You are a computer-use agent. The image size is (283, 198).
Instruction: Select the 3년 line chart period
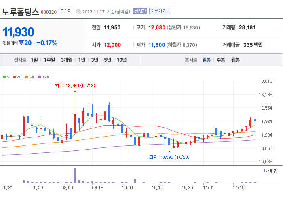pos(95,60)
